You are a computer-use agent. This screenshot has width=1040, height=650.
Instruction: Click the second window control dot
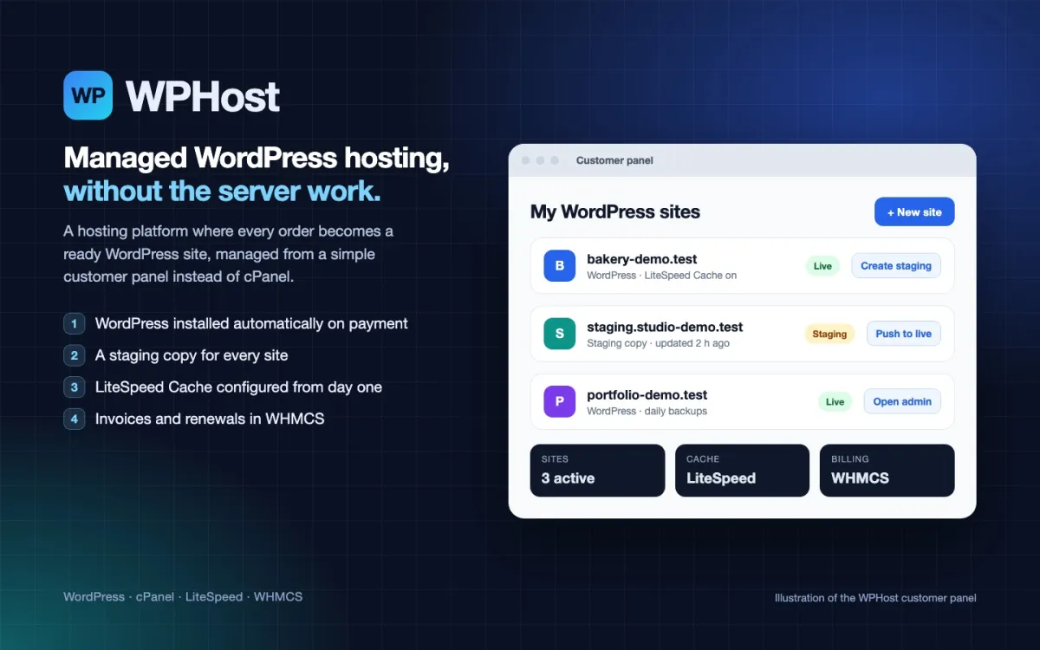click(540, 160)
